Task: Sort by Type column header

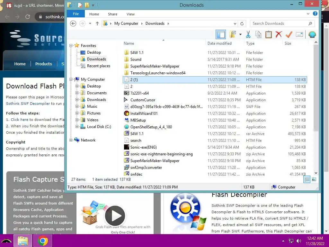Action: [250, 43]
